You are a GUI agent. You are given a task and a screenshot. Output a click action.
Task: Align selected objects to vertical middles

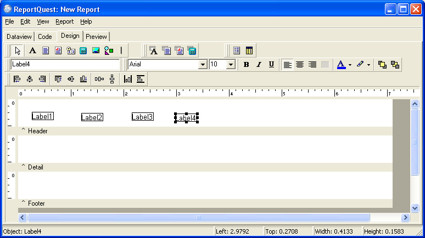click(x=71, y=79)
